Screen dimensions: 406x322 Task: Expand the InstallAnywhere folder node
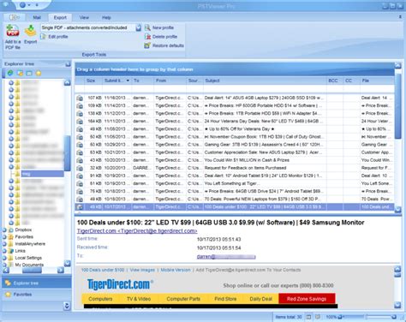(x=4, y=244)
